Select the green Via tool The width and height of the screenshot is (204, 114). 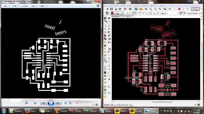pyautogui.click(x=105, y=76)
